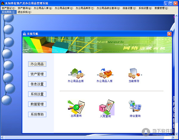Open the 办公用品出库 warehouse icon
Viewport: 179px width, 140px height.
77,73
